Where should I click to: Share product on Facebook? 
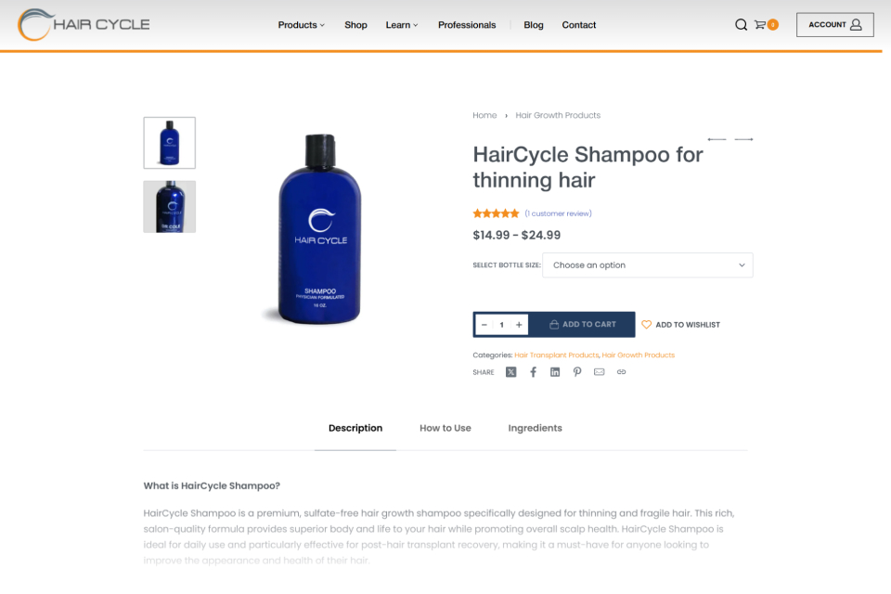click(x=533, y=372)
